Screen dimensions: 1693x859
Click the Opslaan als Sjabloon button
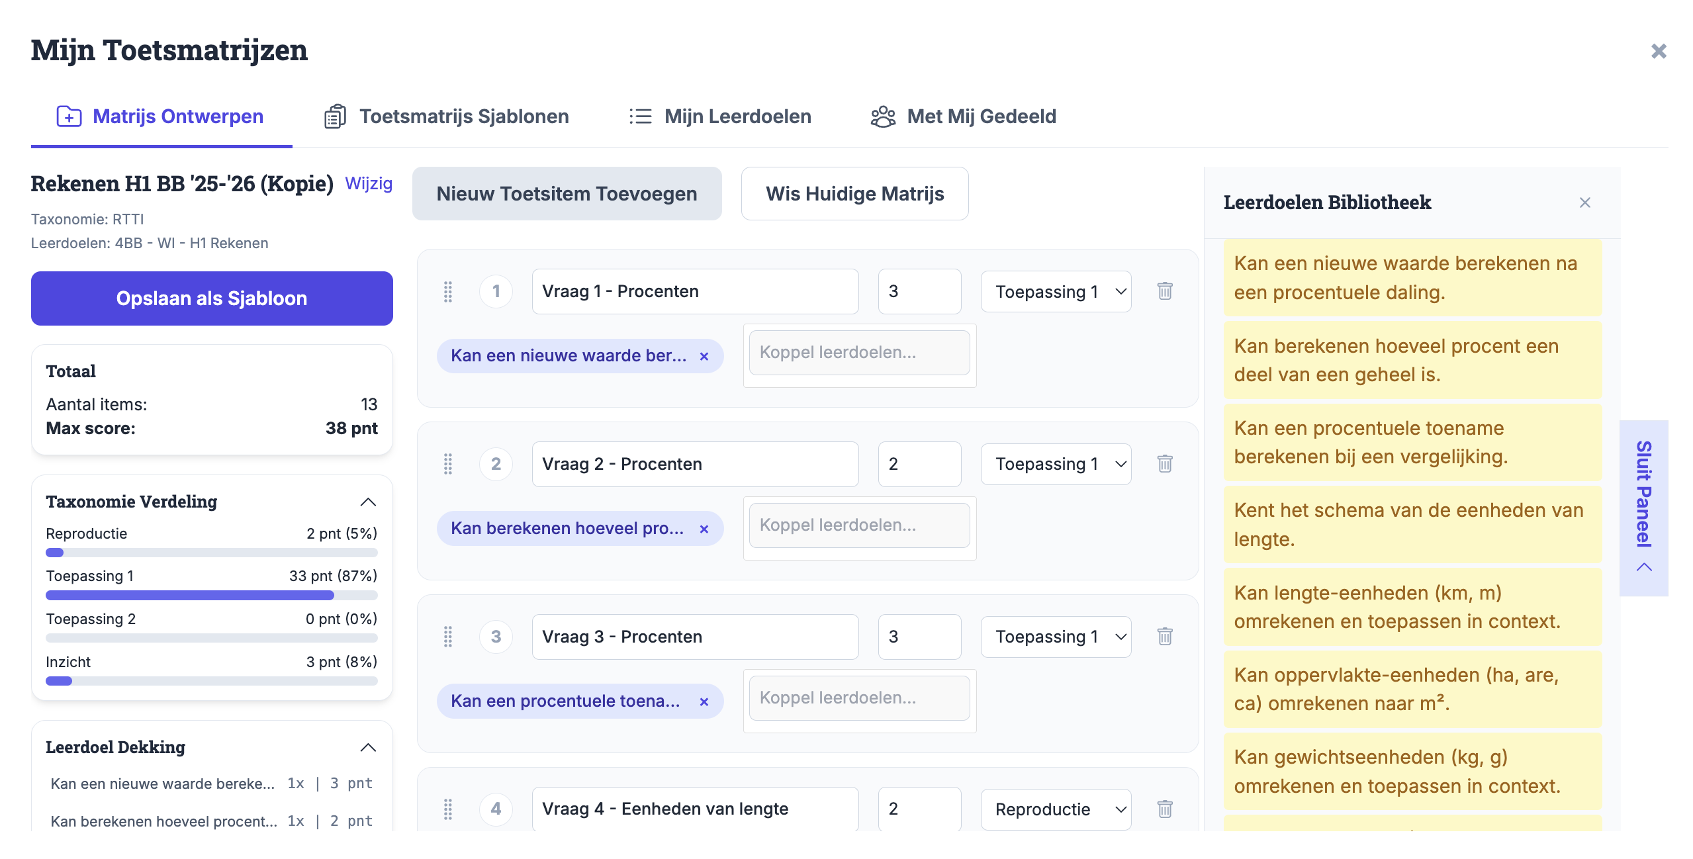click(x=211, y=298)
